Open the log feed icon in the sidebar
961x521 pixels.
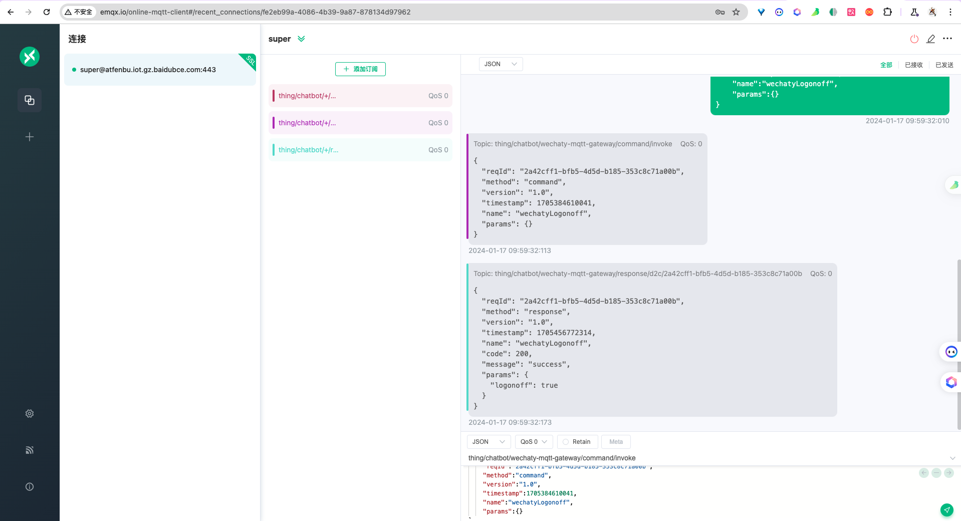tap(30, 450)
